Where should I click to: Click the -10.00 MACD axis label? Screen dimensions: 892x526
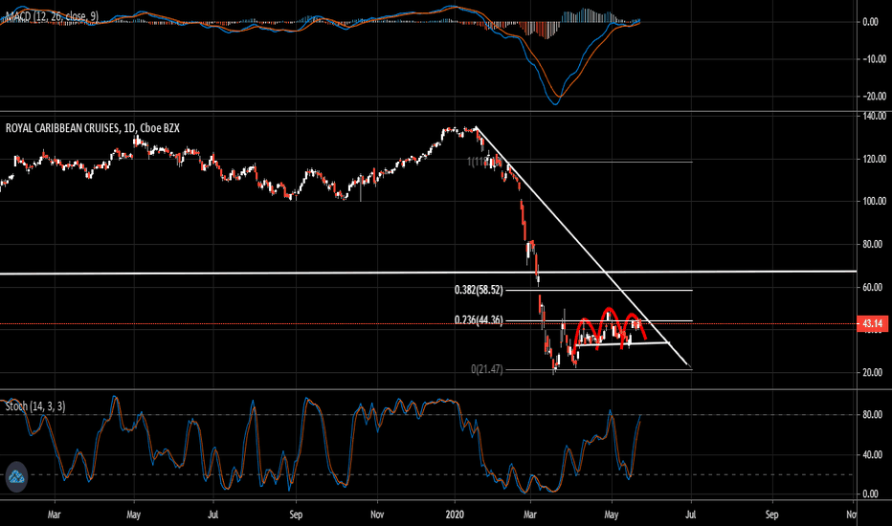click(x=875, y=59)
